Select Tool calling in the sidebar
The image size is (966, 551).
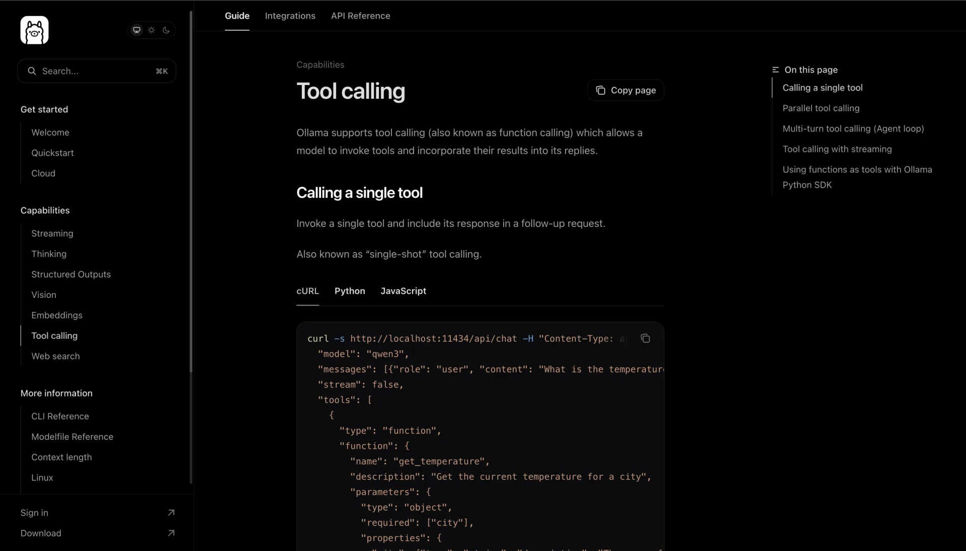point(54,336)
